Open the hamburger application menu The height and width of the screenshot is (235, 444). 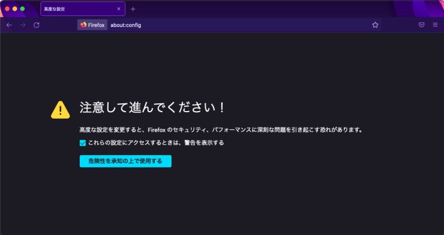pos(435,25)
